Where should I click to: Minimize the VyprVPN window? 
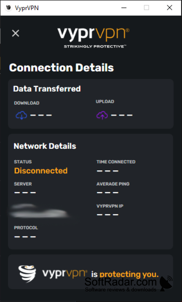(x=124, y=8)
